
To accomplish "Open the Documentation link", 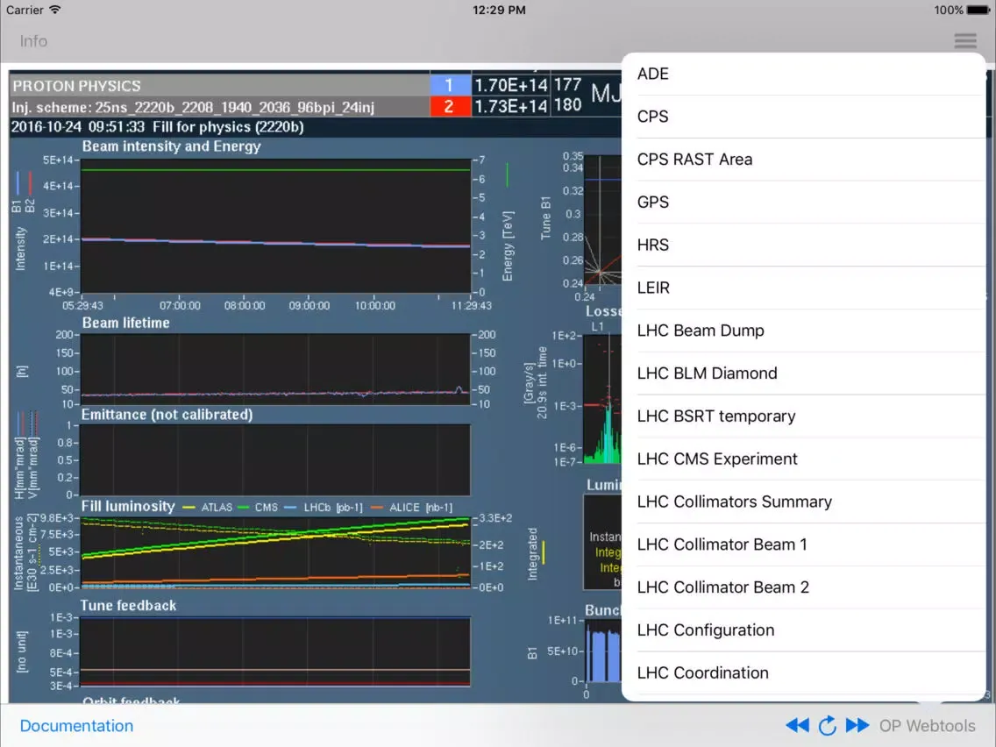I will (76, 725).
